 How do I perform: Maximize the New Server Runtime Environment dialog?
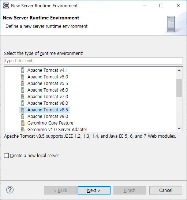161,5
